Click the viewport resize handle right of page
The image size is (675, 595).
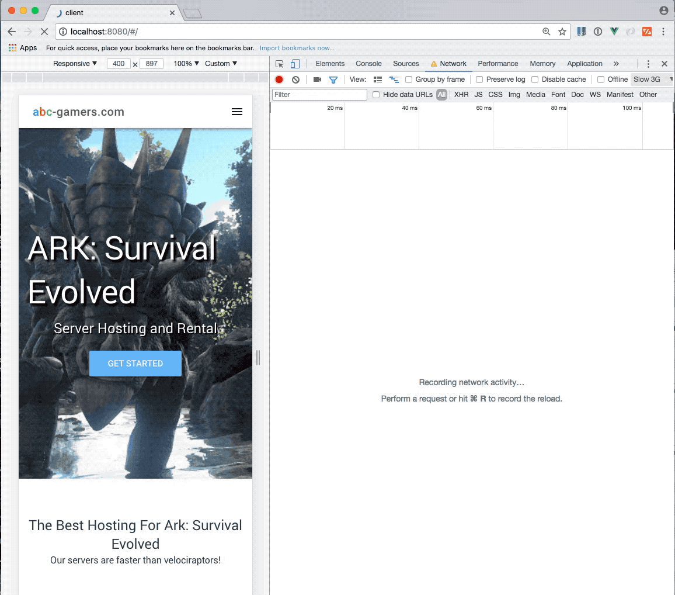coord(258,358)
